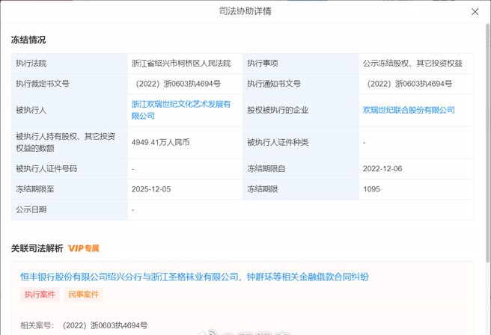This screenshot has width=491, height=335.
Task: Click the 公示日期 label cell
Action: pyautogui.click(x=69, y=209)
